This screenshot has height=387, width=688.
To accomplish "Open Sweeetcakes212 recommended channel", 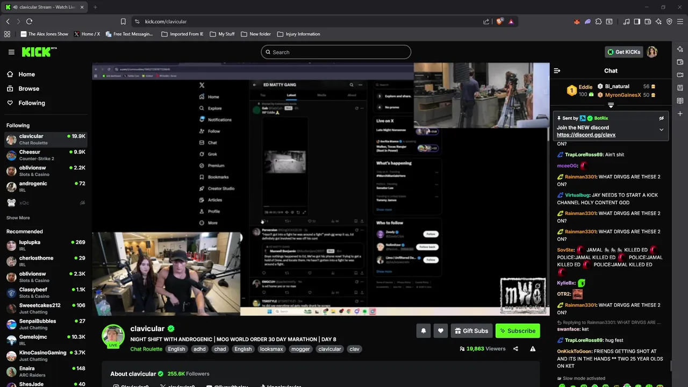I will pyautogui.click(x=46, y=309).
